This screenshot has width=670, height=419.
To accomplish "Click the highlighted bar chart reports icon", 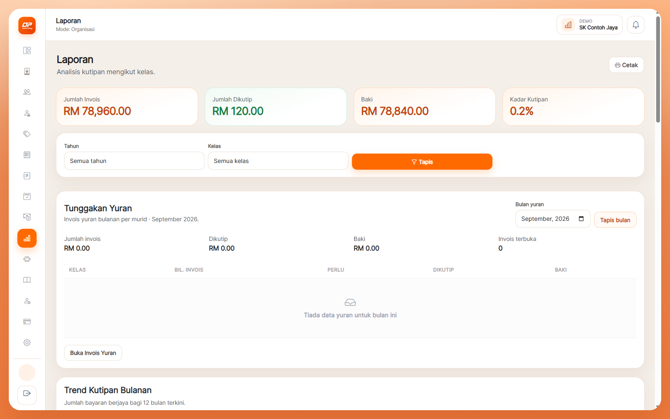I will click(27, 238).
